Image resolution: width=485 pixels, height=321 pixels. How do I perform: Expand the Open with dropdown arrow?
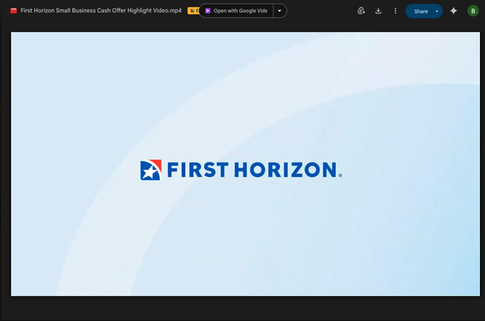point(280,11)
